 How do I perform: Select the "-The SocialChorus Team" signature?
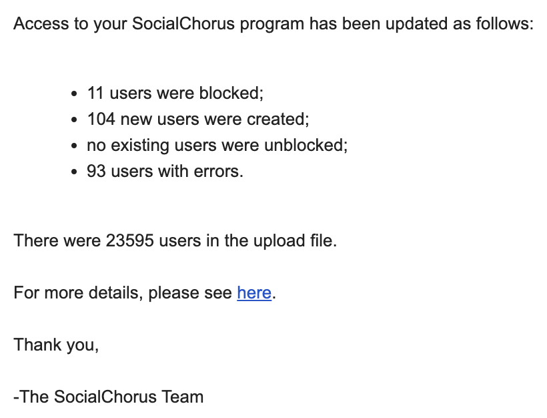(x=109, y=397)
